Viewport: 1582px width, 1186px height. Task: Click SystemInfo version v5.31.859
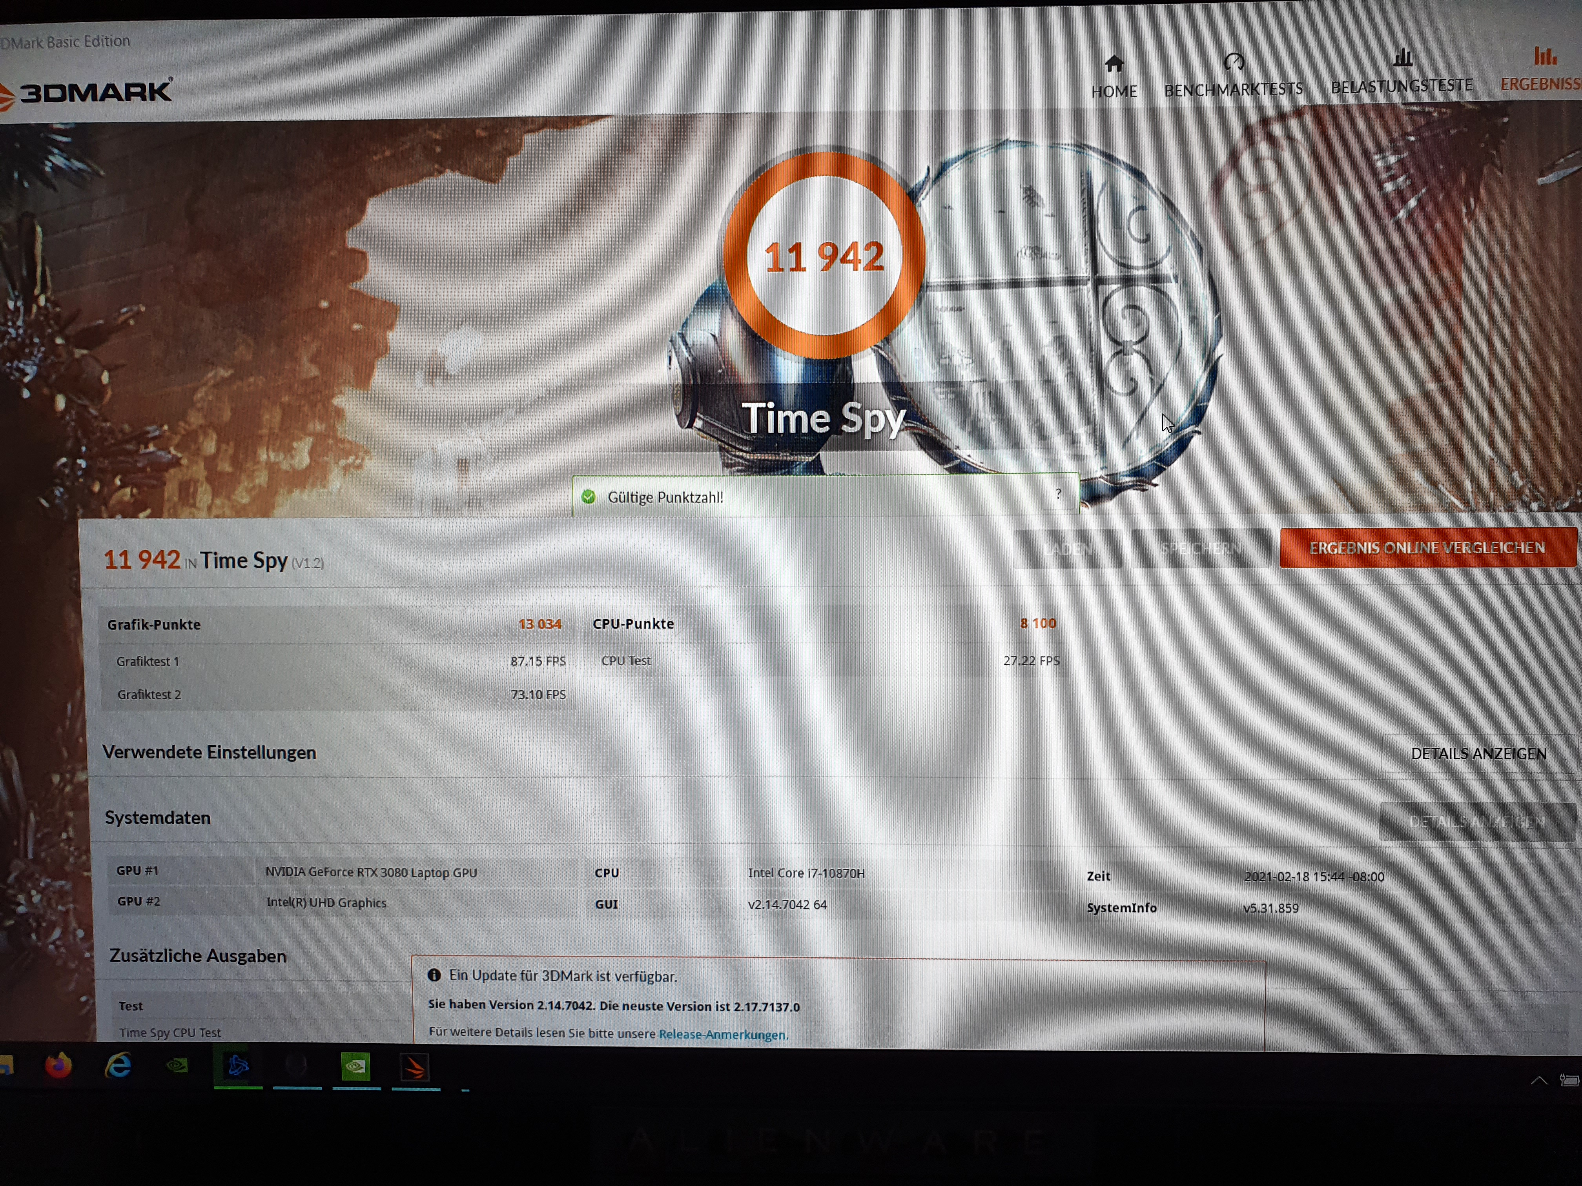click(x=1271, y=908)
